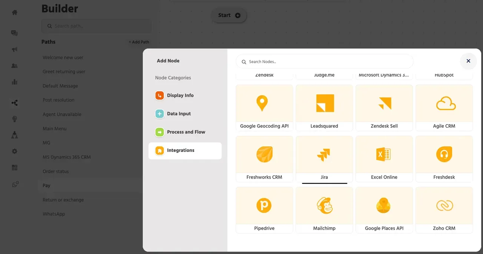Add the Freshworks CRM integration node
The image size is (483, 254).
click(264, 159)
